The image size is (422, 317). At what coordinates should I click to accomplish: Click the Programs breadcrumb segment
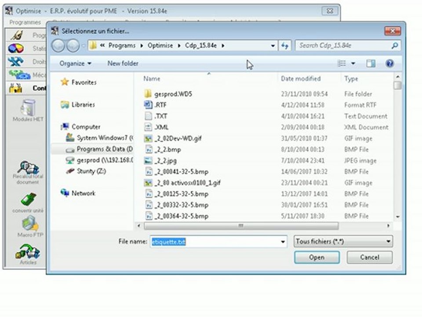122,45
